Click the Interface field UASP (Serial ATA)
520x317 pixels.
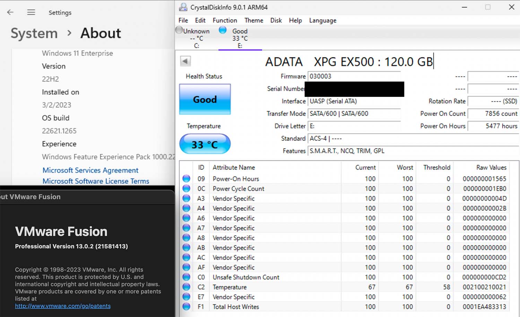(x=354, y=101)
